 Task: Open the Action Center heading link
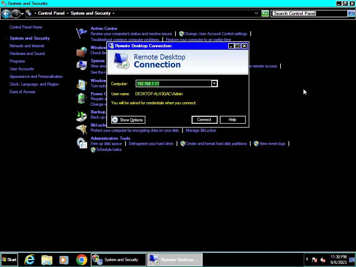pyautogui.click(x=104, y=29)
